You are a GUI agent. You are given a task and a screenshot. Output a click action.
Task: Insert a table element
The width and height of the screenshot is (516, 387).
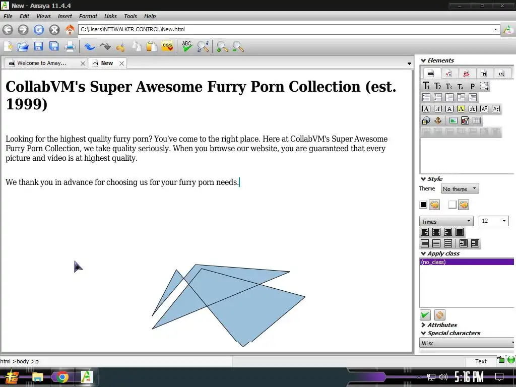[477, 120]
